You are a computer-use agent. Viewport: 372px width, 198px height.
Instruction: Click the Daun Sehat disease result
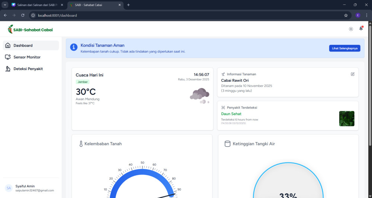point(231,114)
